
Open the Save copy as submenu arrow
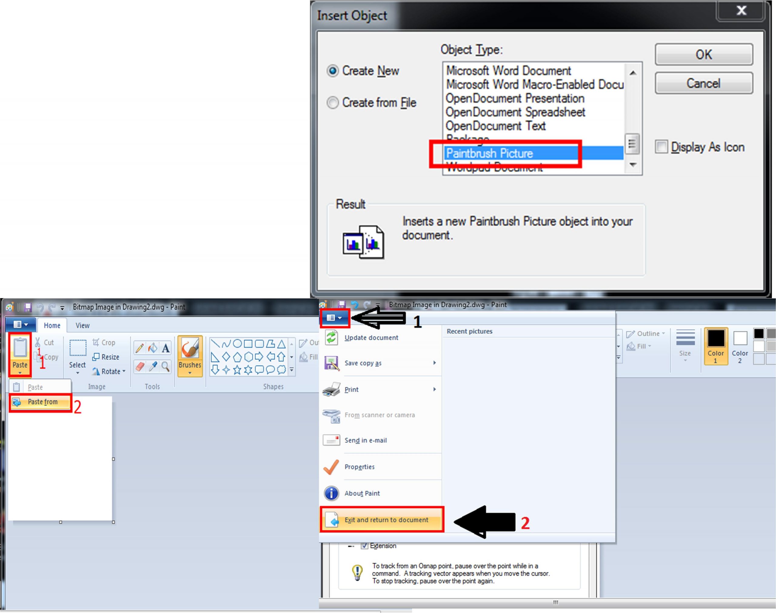point(434,363)
